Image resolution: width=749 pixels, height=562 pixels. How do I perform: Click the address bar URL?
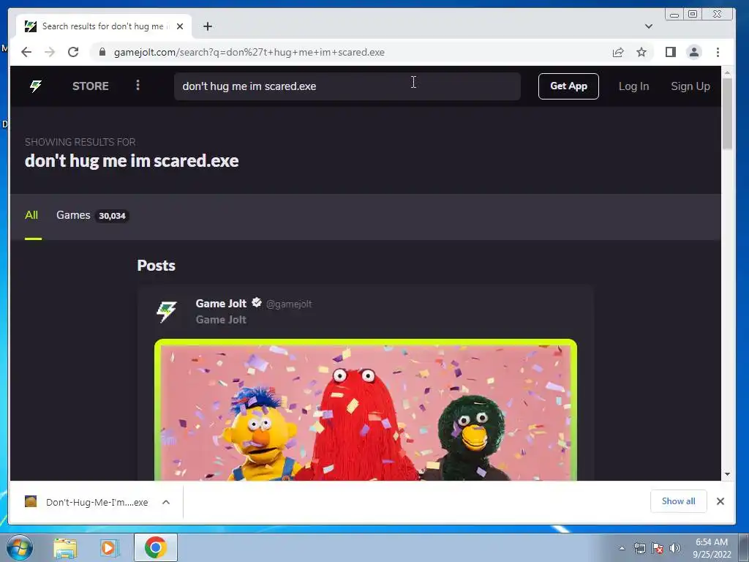click(249, 52)
